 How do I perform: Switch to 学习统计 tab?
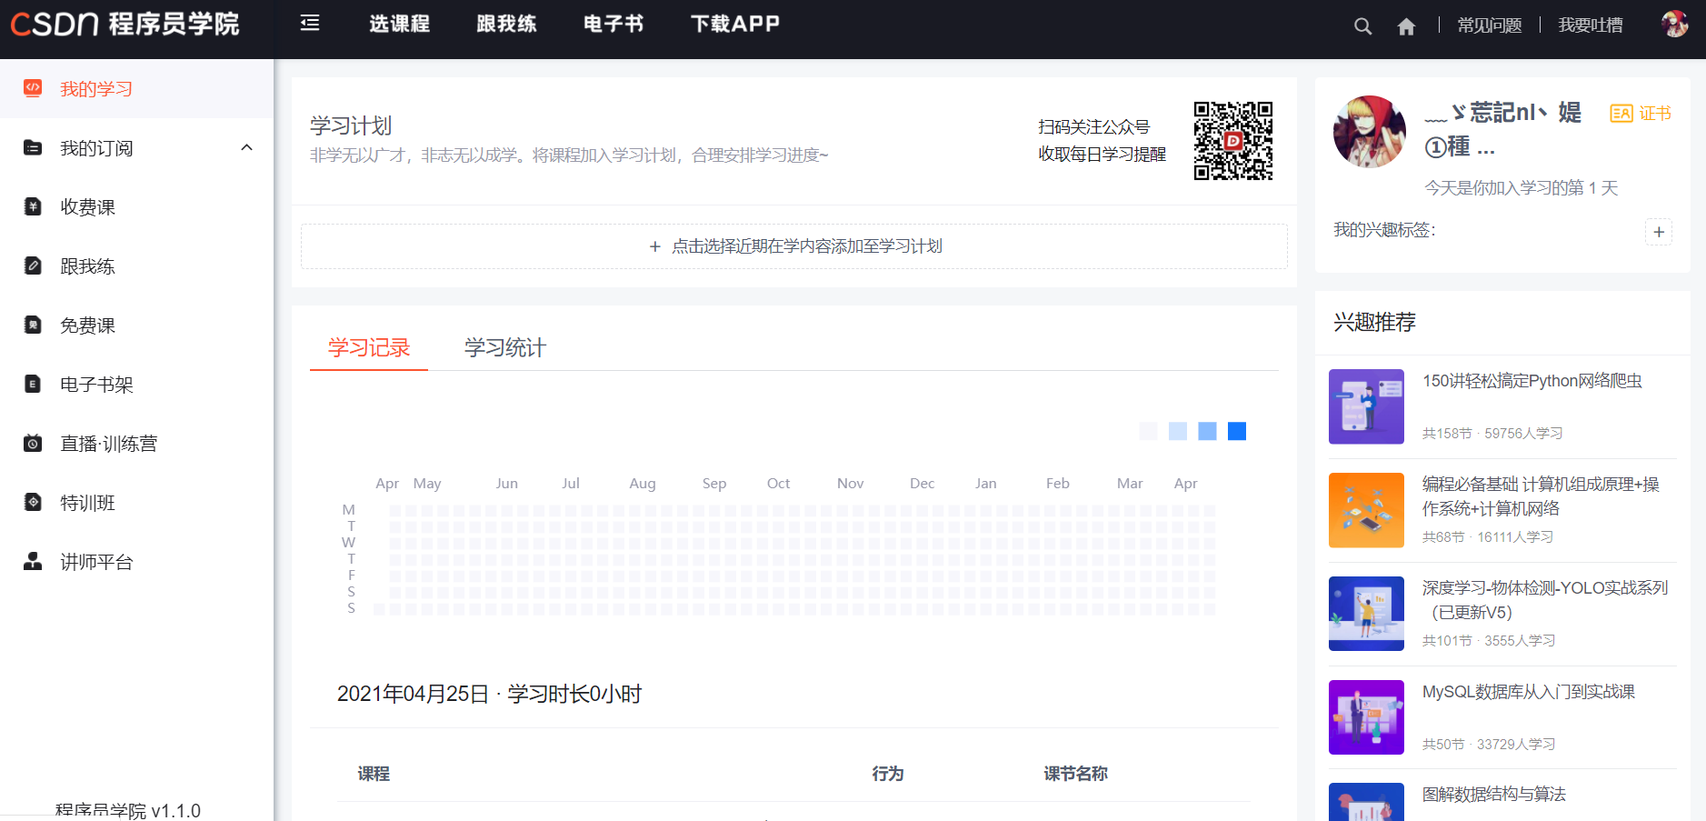click(505, 347)
